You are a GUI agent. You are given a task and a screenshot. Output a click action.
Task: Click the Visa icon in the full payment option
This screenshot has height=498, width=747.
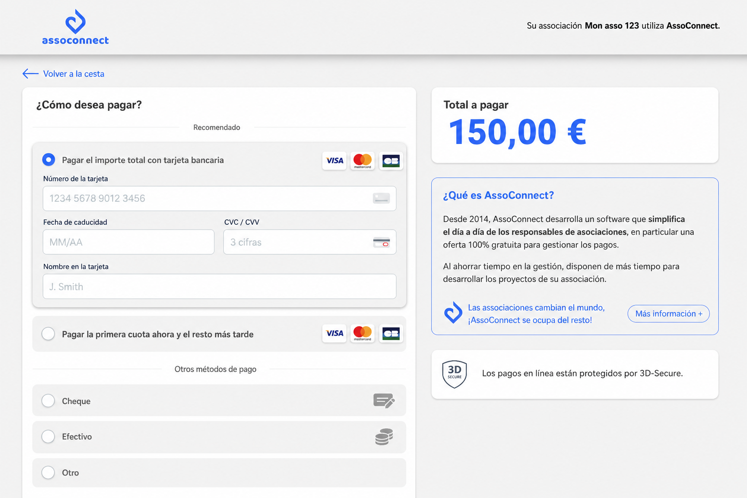[335, 160]
